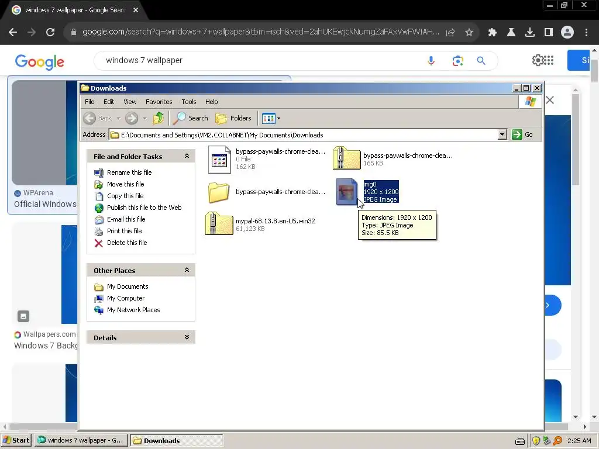Viewport: 599px width, 449px height.
Task: Click Move this file
Action: click(125, 184)
